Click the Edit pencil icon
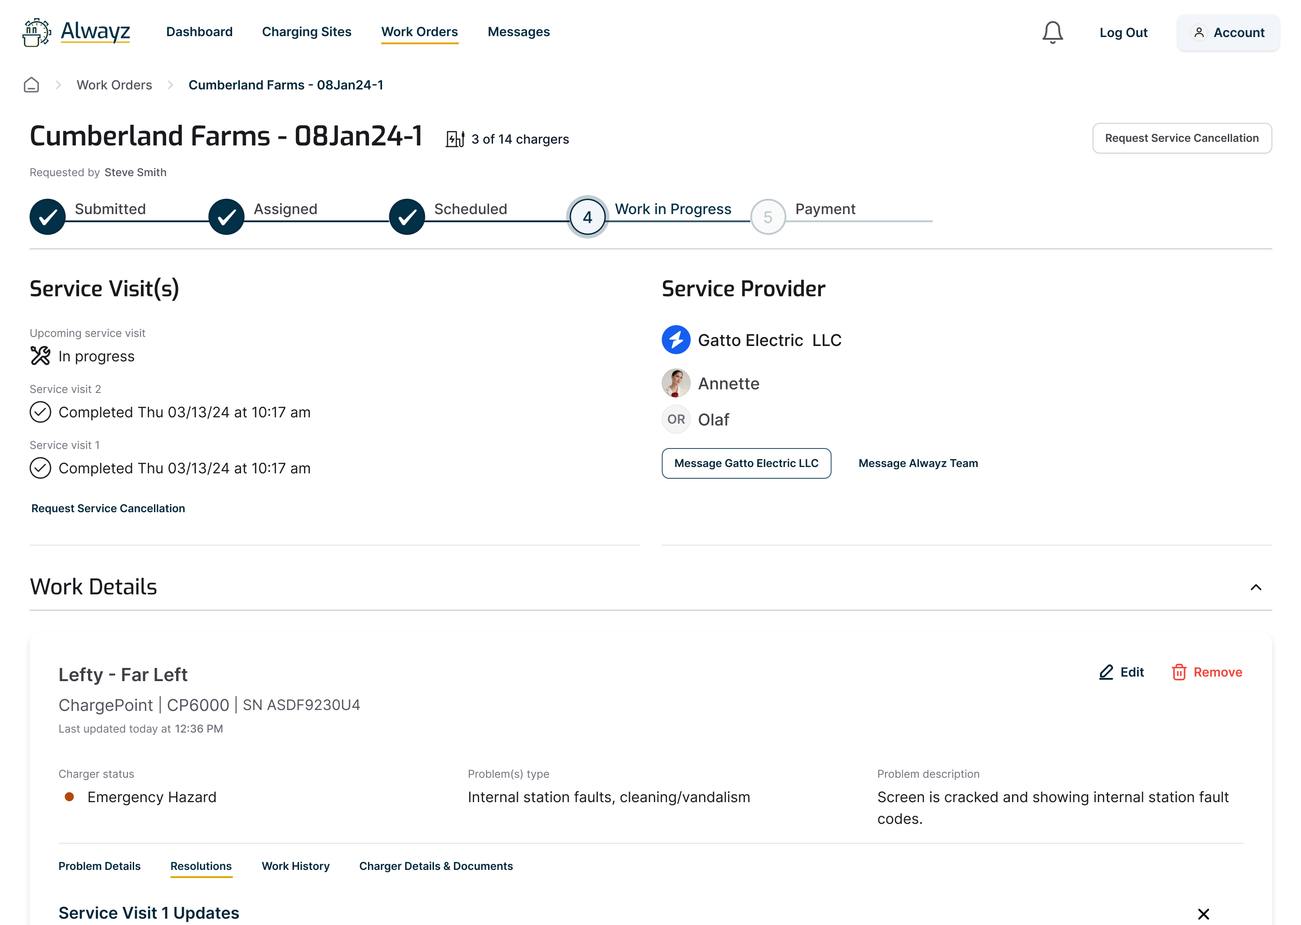 pyautogui.click(x=1106, y=672)
